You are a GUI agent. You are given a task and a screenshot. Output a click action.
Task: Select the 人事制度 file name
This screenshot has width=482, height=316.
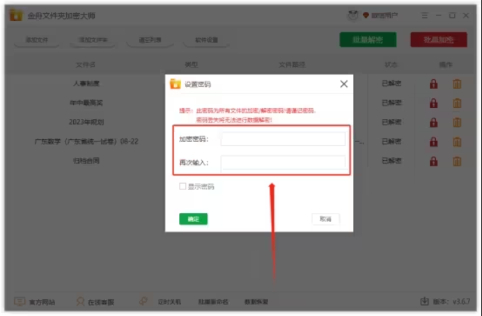86,84
